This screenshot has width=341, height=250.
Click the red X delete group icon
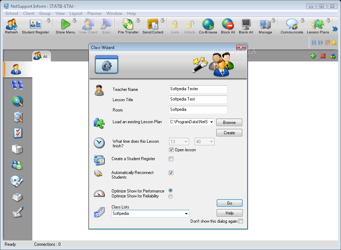coord(323,56)
